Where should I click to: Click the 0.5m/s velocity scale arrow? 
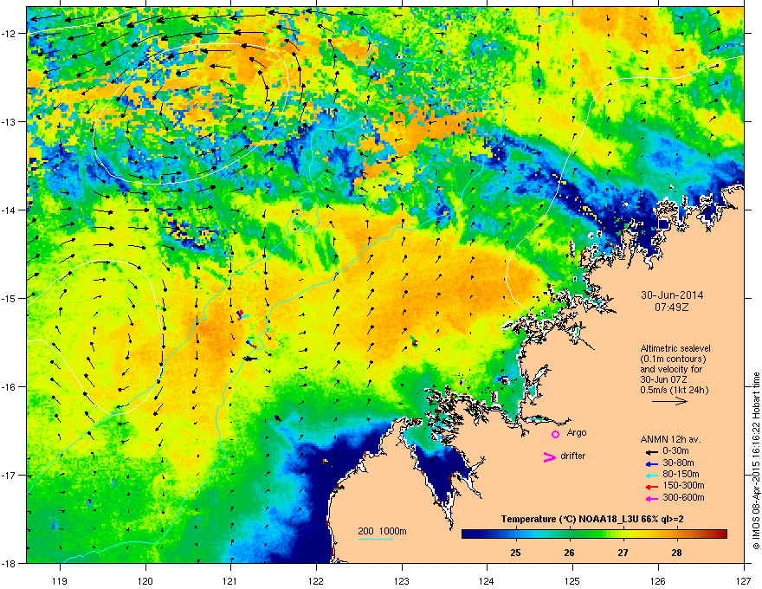point(669,401)
